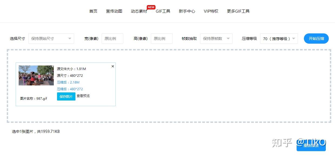The width and height of the screenshot is (335, 156).
Task: Click the NEW badge above 动态素材
Action: [151, 7]
